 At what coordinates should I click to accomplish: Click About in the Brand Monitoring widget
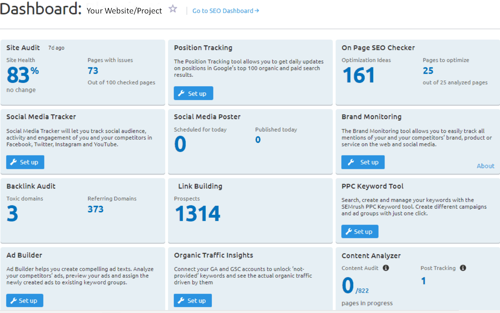coord(485,166)
